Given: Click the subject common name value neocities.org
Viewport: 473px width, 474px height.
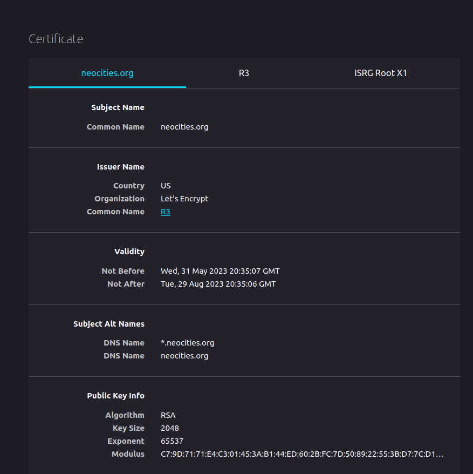Looking at the screenshot, I should [x=184, y=127].
